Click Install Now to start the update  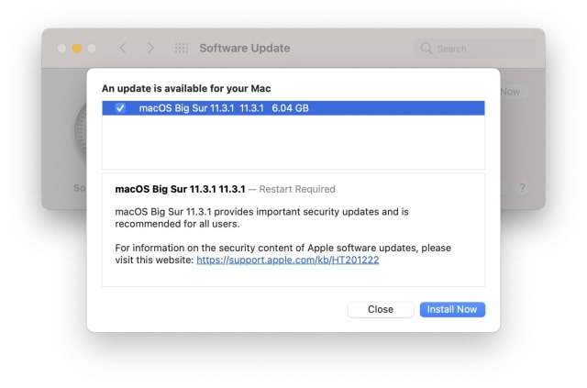(x=452, y=309)
